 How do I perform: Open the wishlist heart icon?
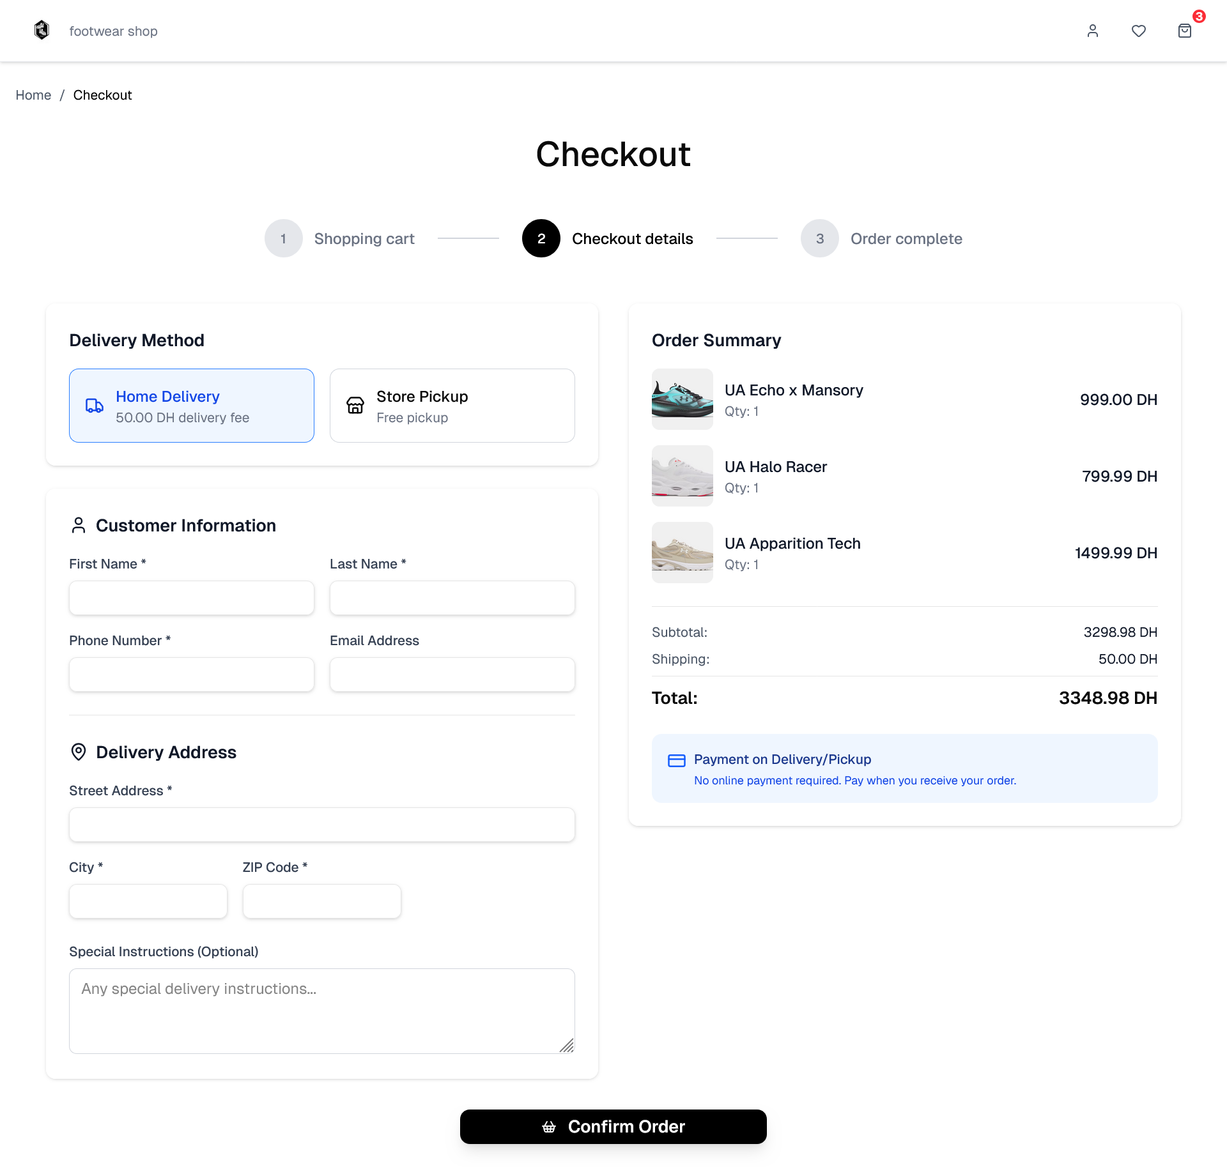tap(1138, 31)
